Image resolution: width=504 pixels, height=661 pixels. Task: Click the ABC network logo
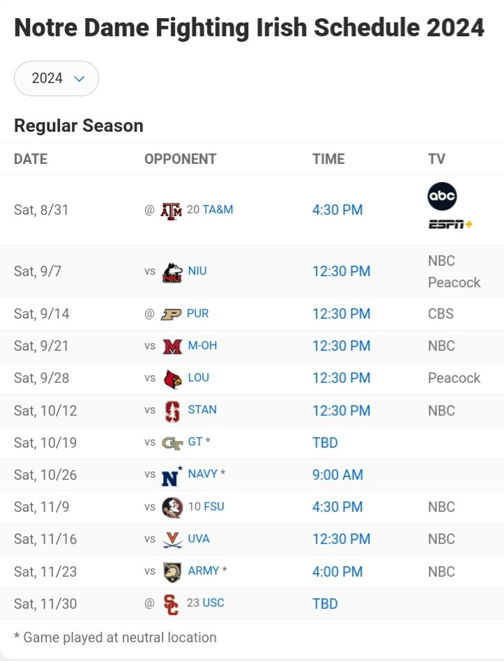[442, 196]
